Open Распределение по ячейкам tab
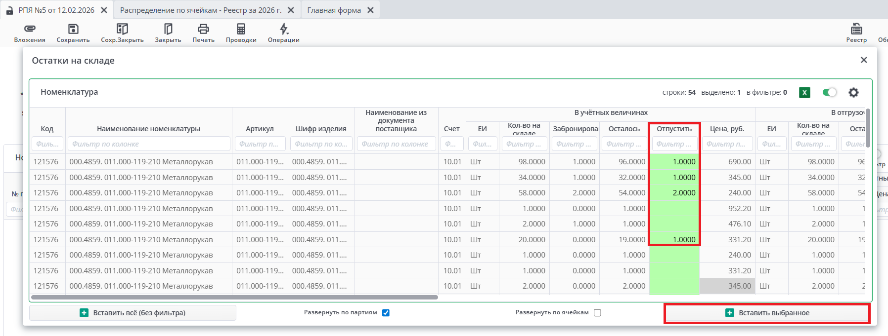888x336 pixels. point(201,10)
